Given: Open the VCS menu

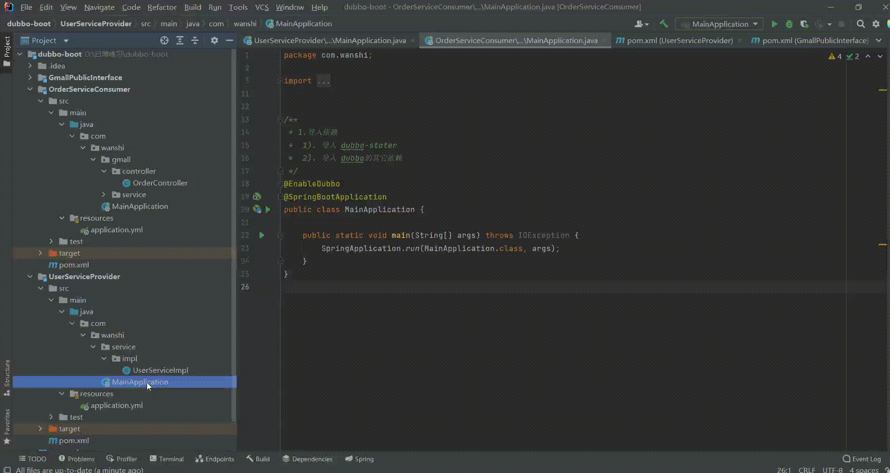Looking at the screenshot, I should (262, 7).
